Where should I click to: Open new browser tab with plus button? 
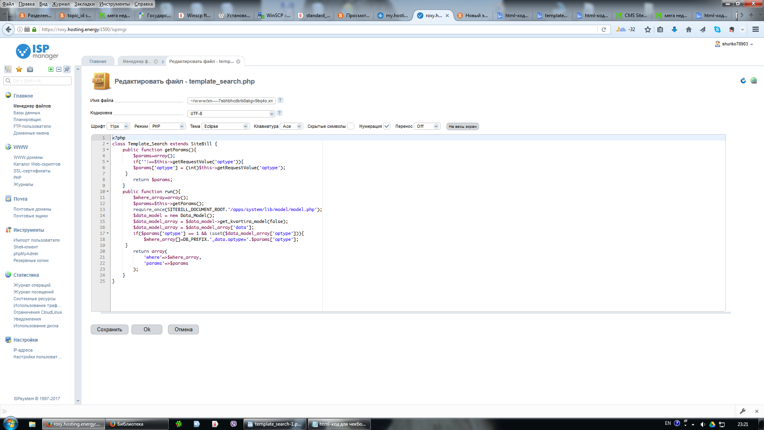pos(751,15)
